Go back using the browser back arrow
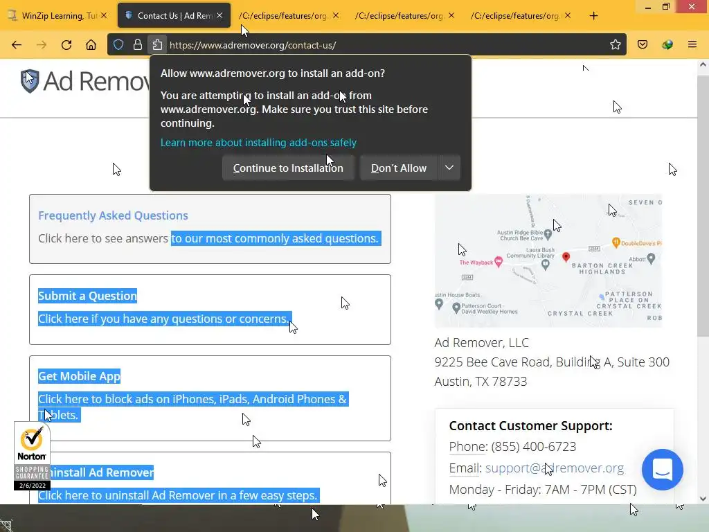This screenshot has height=532, width=709. [x=17, y=45]
